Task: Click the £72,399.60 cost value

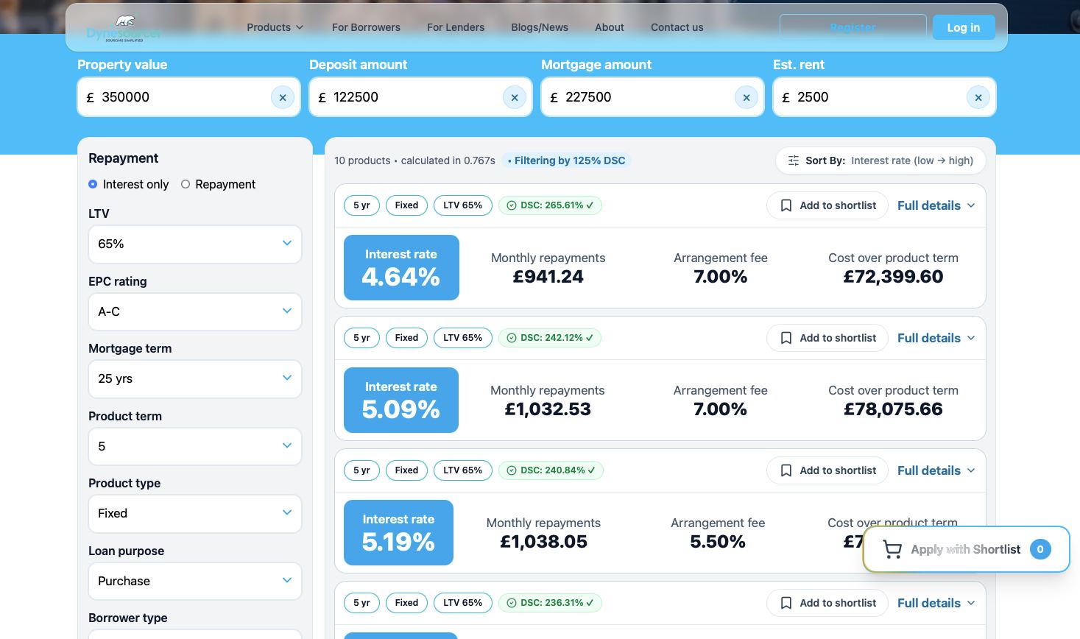Action: tap(893, 277)
